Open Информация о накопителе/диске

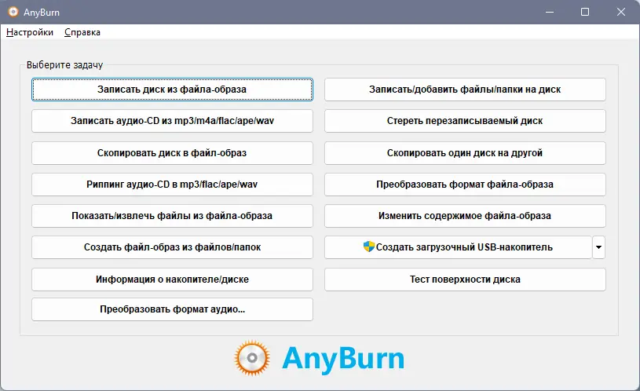pos(172,280)
